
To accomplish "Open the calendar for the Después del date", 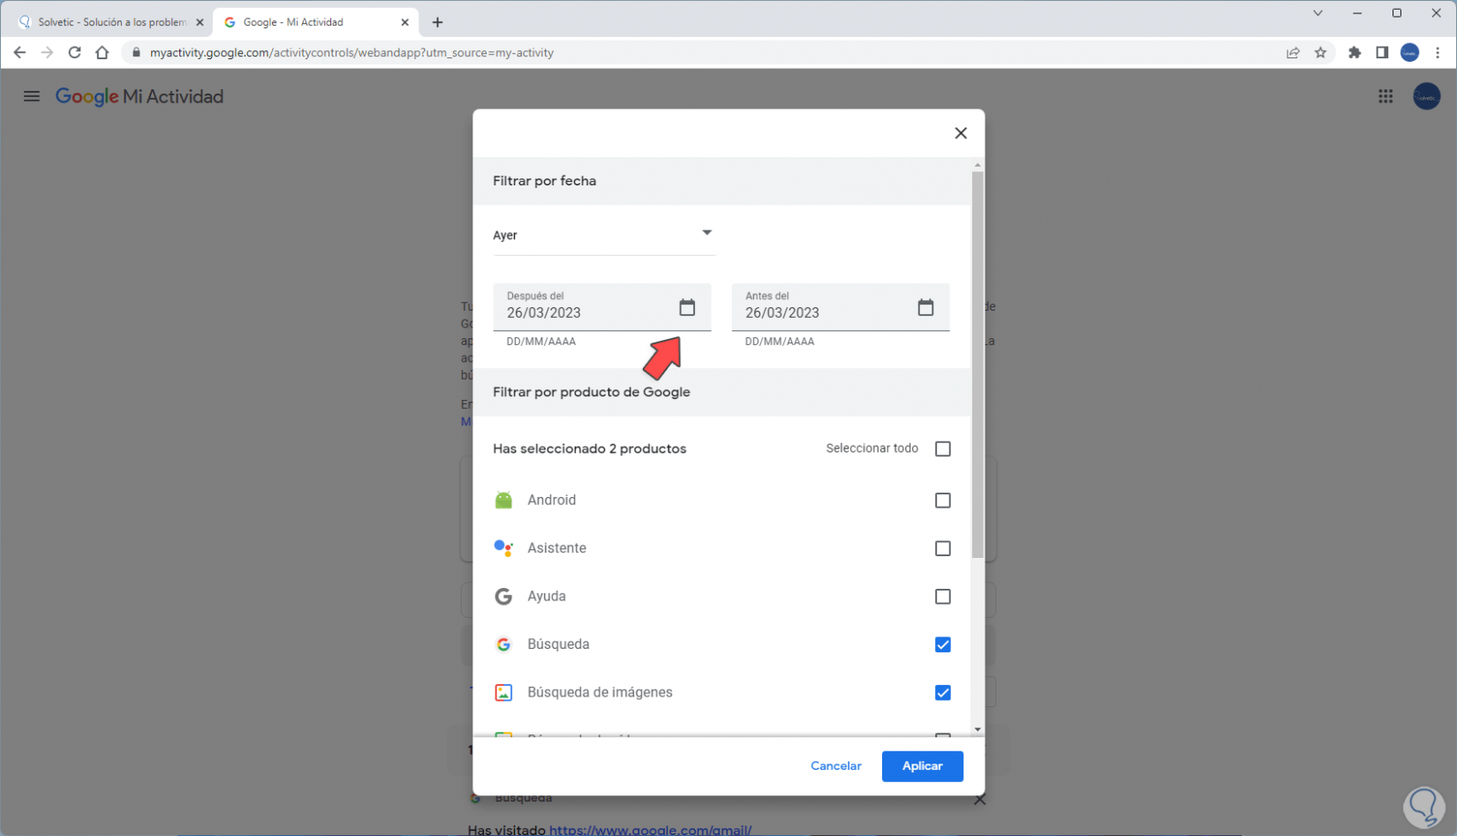I will pyautogui.click(x=687, y=307).
